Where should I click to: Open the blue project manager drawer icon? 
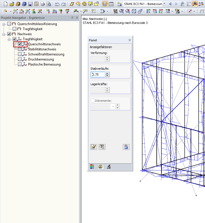pos(24,4)
